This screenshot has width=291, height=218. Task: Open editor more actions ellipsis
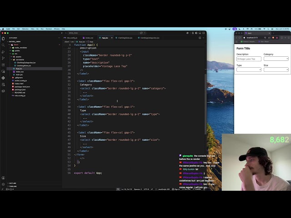coord(203,38)
